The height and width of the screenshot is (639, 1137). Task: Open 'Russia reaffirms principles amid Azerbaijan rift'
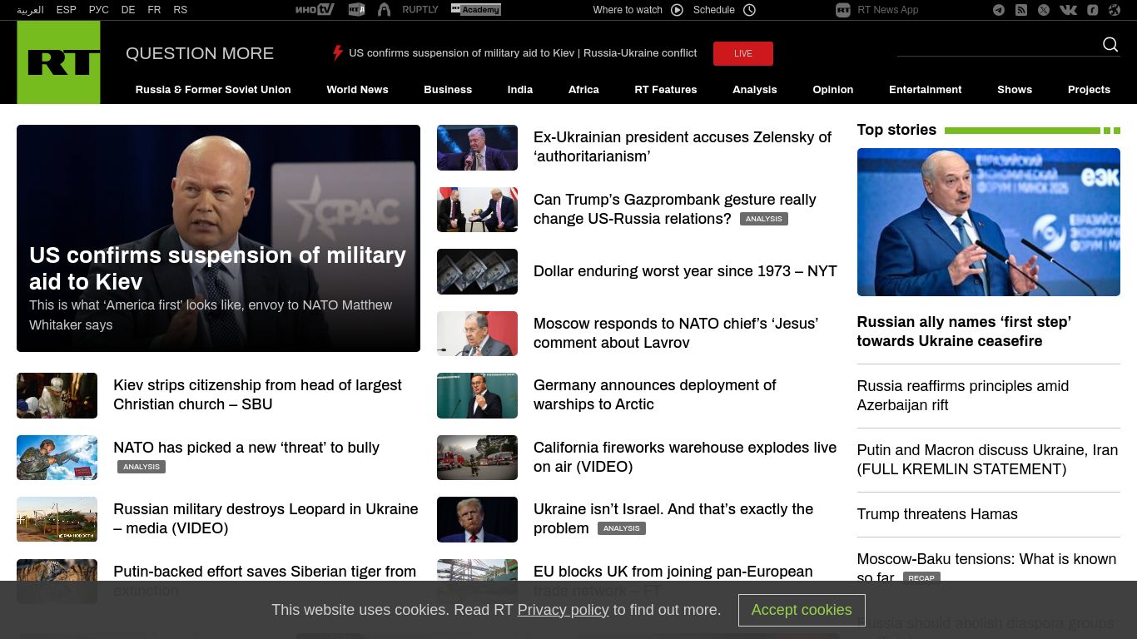click(963, 395)
